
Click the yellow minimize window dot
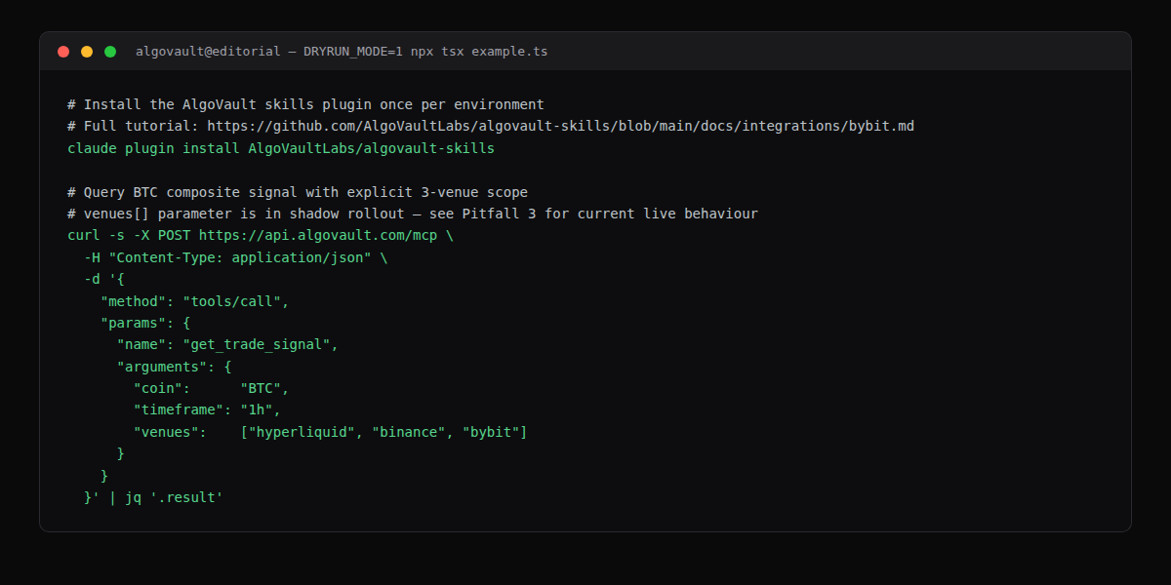87,52
